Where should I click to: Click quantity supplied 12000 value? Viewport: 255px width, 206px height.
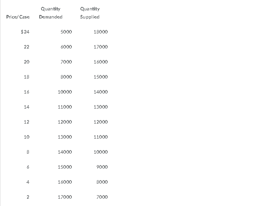101,122
